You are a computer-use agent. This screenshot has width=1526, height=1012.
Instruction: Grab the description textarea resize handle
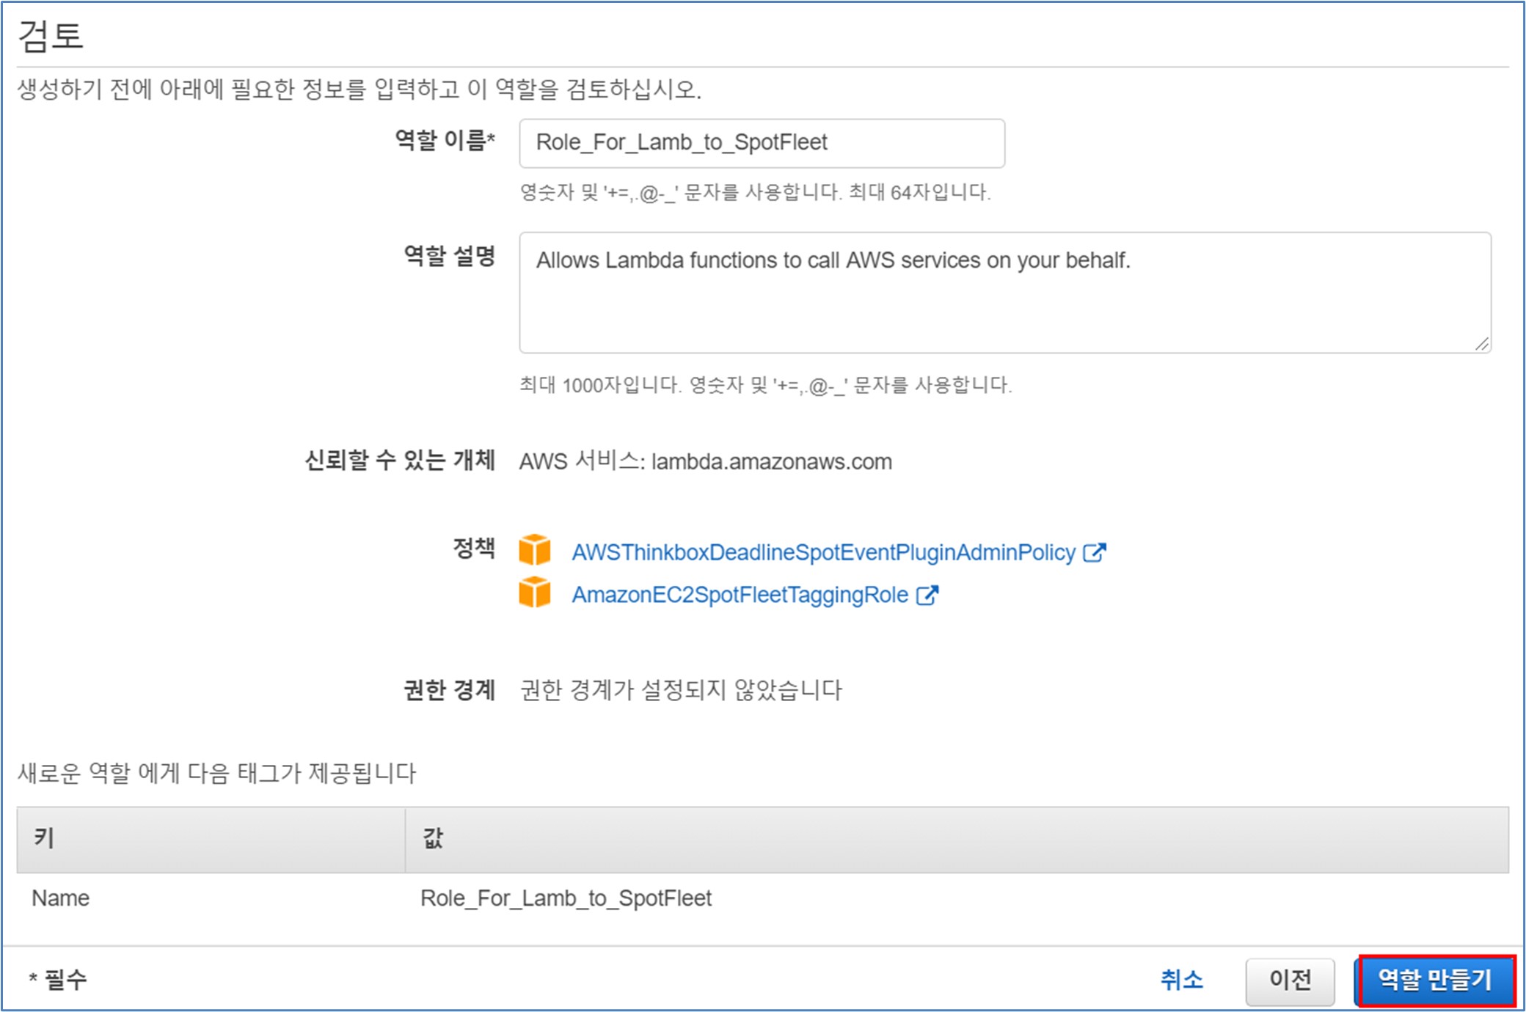(1481, 343)
